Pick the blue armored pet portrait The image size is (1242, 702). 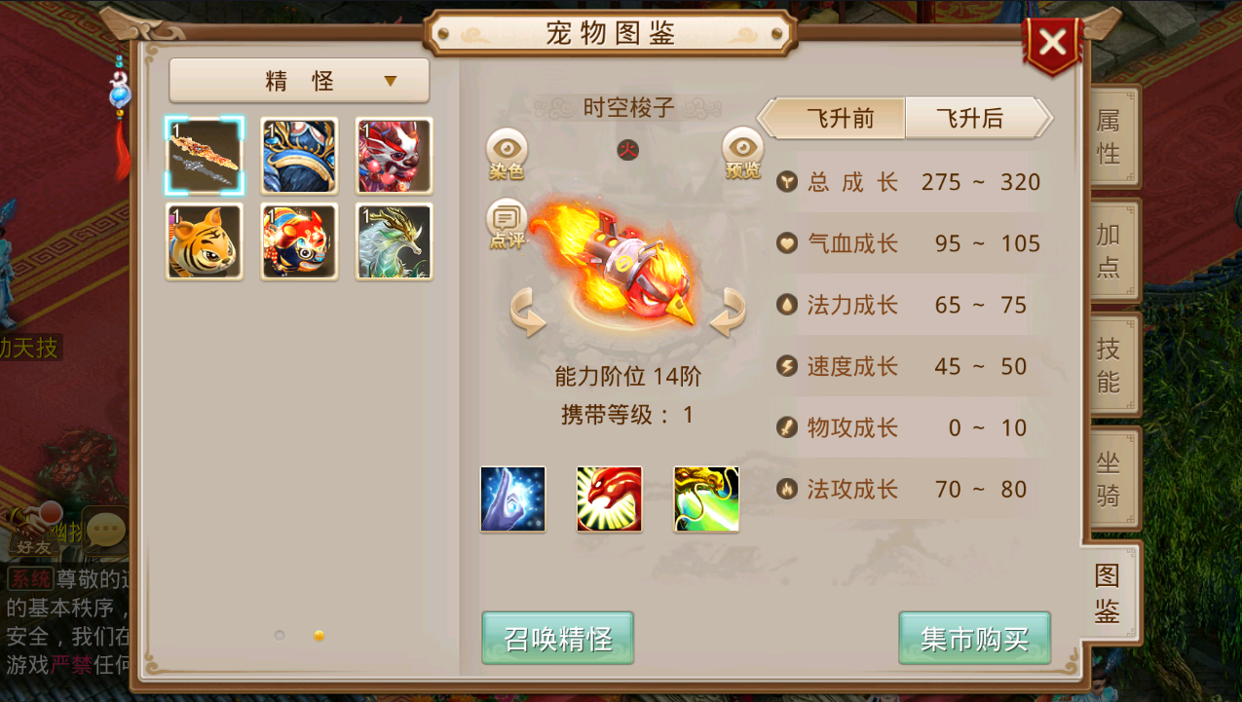pos(299,157)
